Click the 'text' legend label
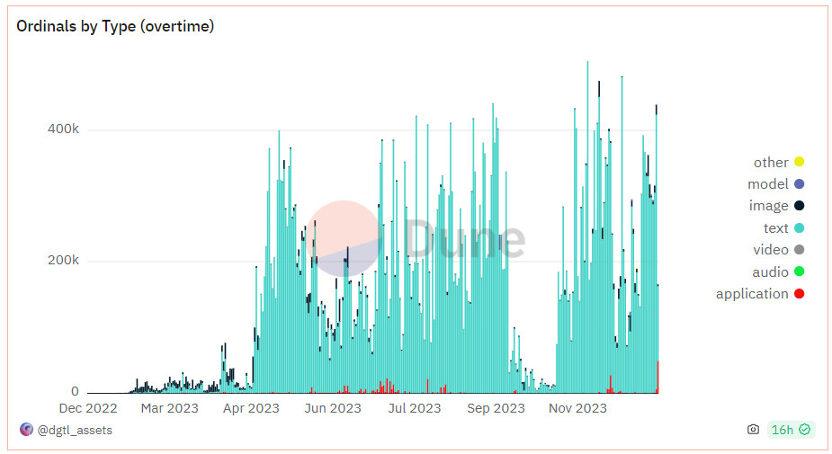 pyautogui.click(x=775, y=228)
